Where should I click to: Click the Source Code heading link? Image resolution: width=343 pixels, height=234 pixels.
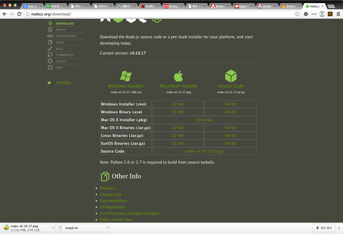pos(231,86)
